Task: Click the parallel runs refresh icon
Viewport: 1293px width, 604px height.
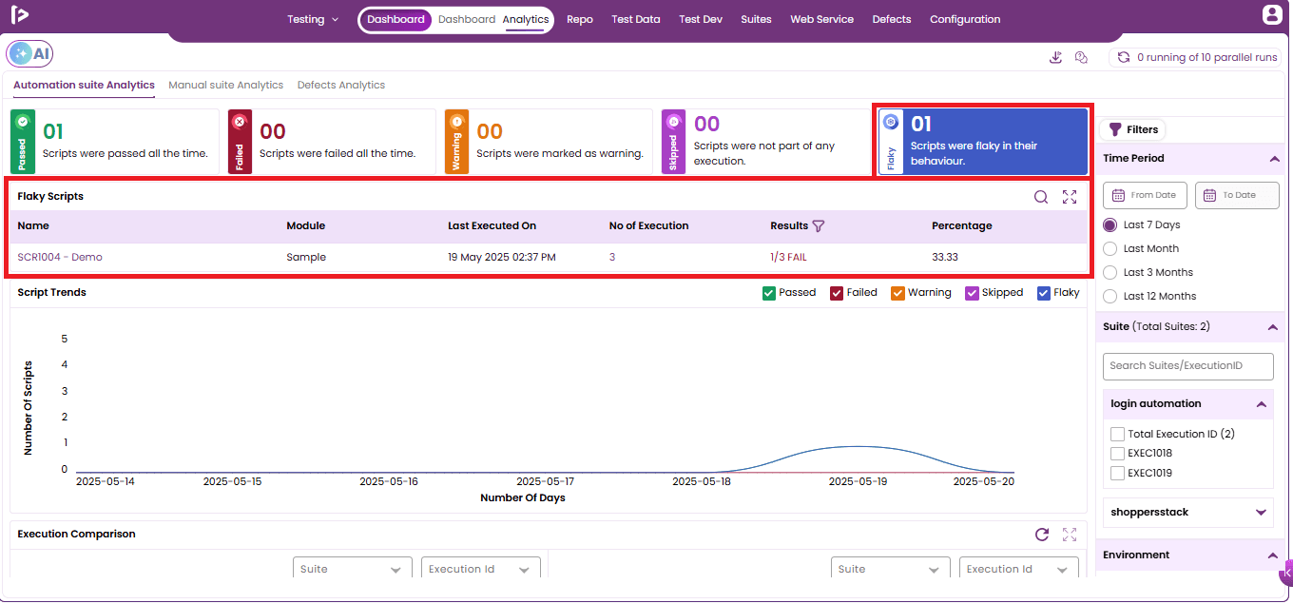Action: point(1124,57)
